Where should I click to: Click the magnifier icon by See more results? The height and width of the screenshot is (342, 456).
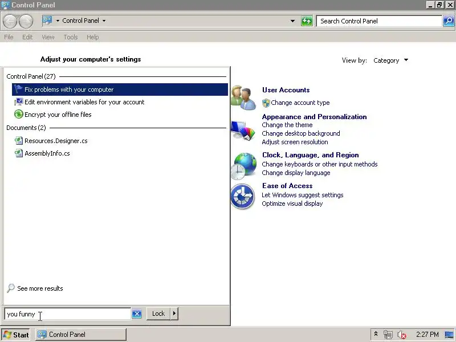tap(11, 288)
